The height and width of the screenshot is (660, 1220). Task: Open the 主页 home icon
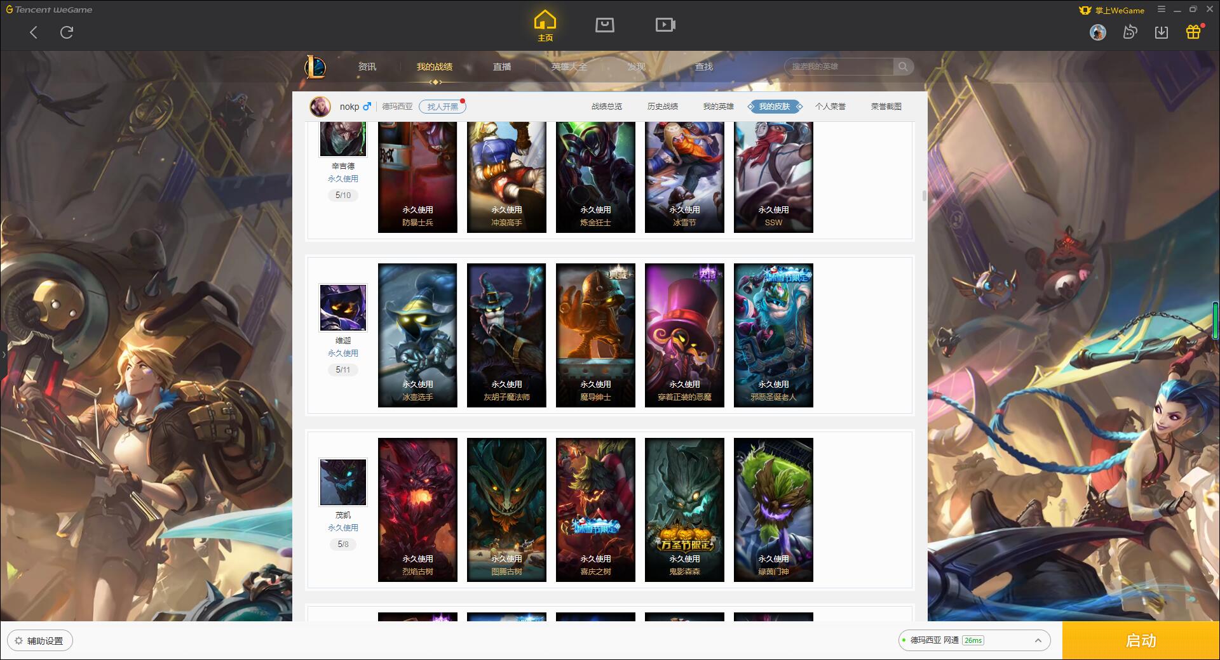point(545,26)
